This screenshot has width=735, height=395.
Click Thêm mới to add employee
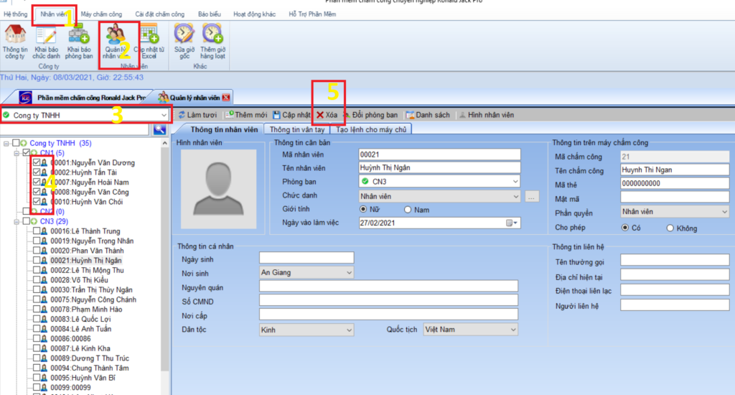pyautogui.click(x=246, y=115)
